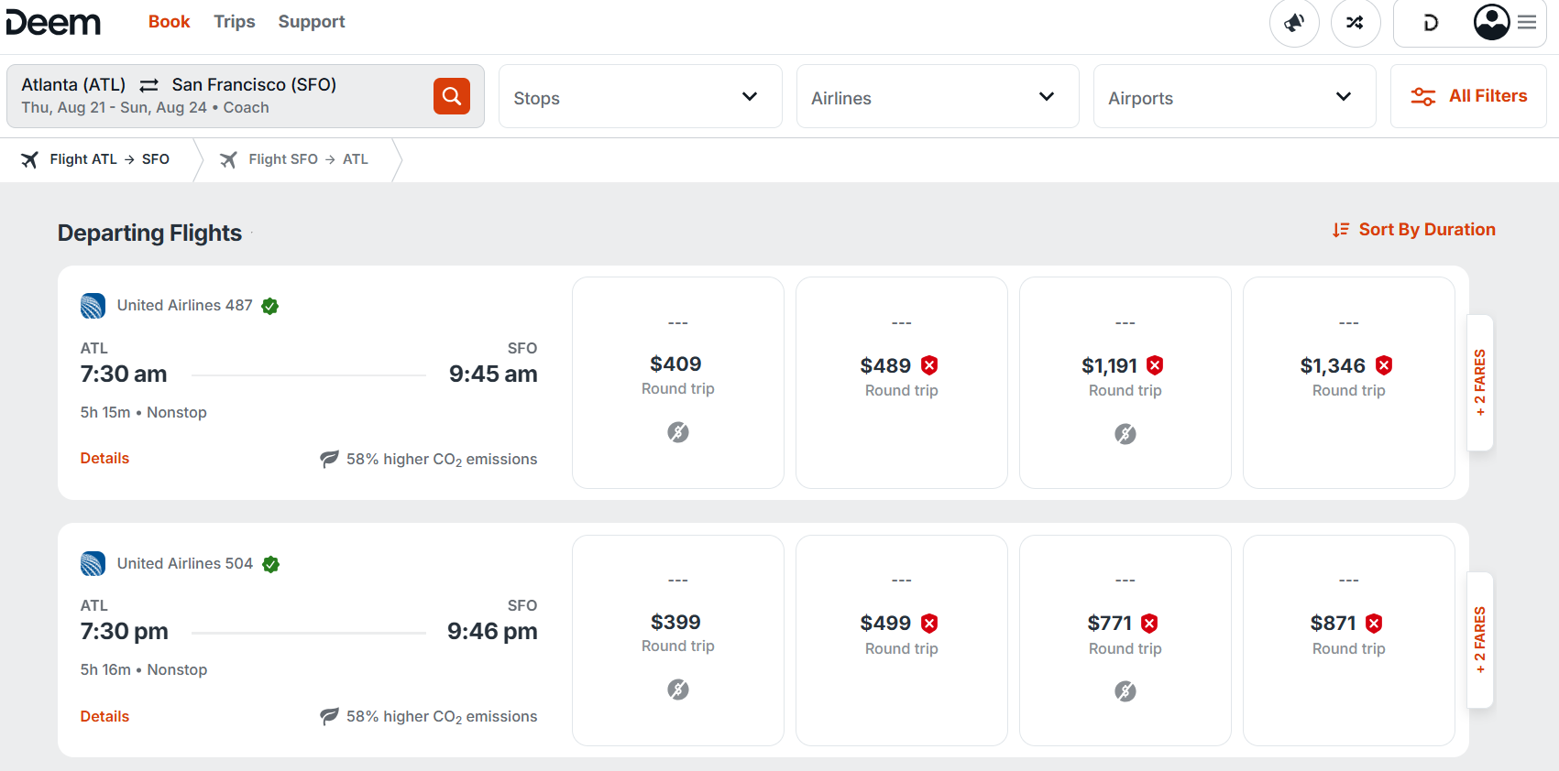
Task: Click the 9:46 pm arrival time
Action: (x=492, y=632)
